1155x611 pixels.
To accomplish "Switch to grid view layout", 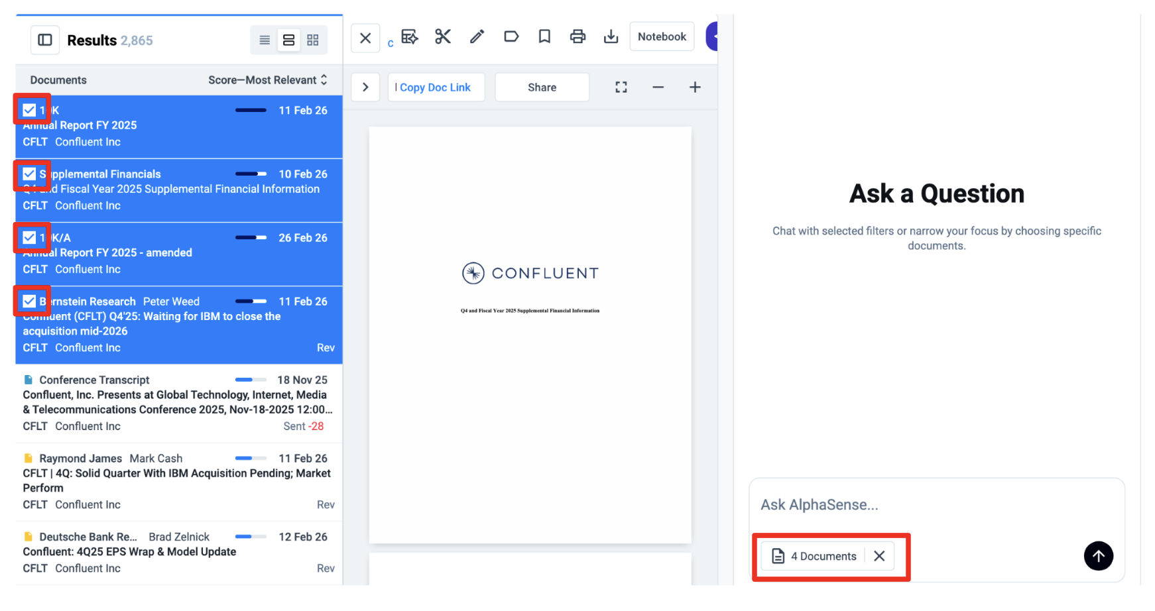I will point(313,40).
